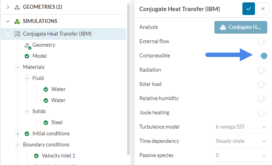This screenshot has width=272, height=165.
Task: Disable the Compressible toggle
Action: pyautogui.click(x=263, y=56)
